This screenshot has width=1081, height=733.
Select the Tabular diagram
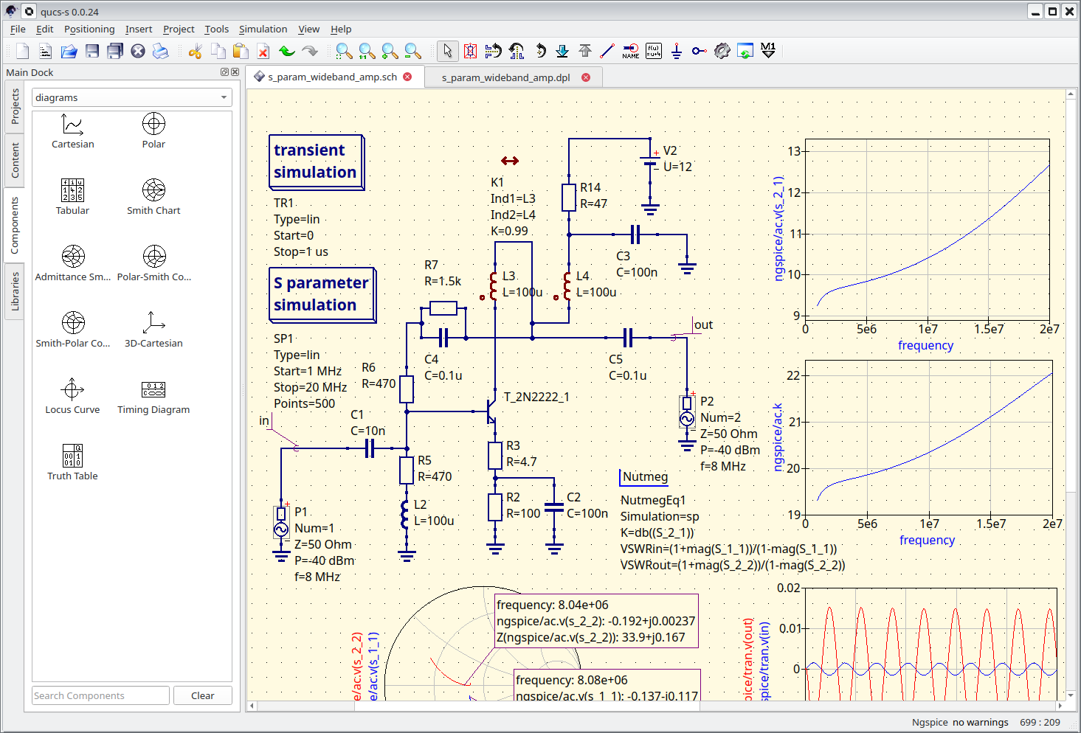pyautogui.click(x=72, y=198)
